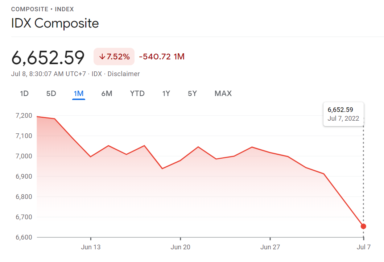Click the red down-arrow icon in badge
384x262 pixels.
[102, 57]
